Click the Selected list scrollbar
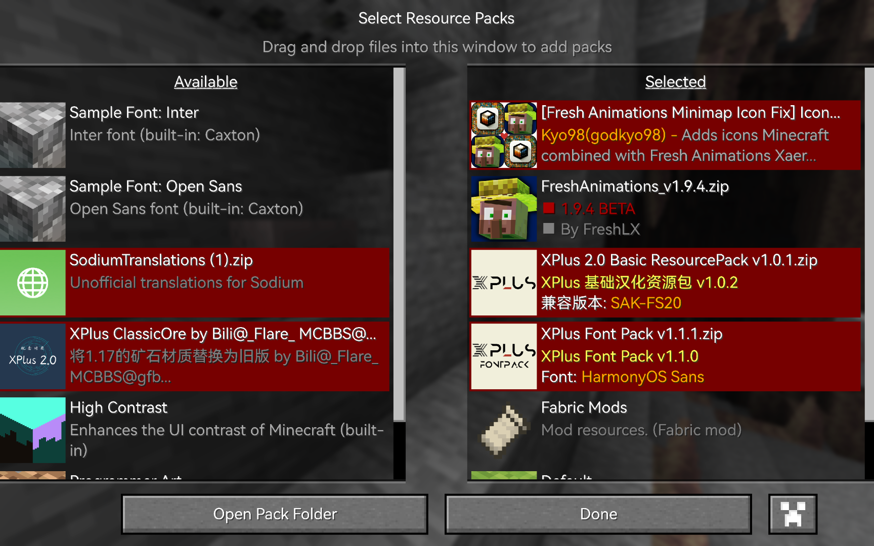This screenshot has width=874, height=546. pyautogui.click(x=869, y=244)
